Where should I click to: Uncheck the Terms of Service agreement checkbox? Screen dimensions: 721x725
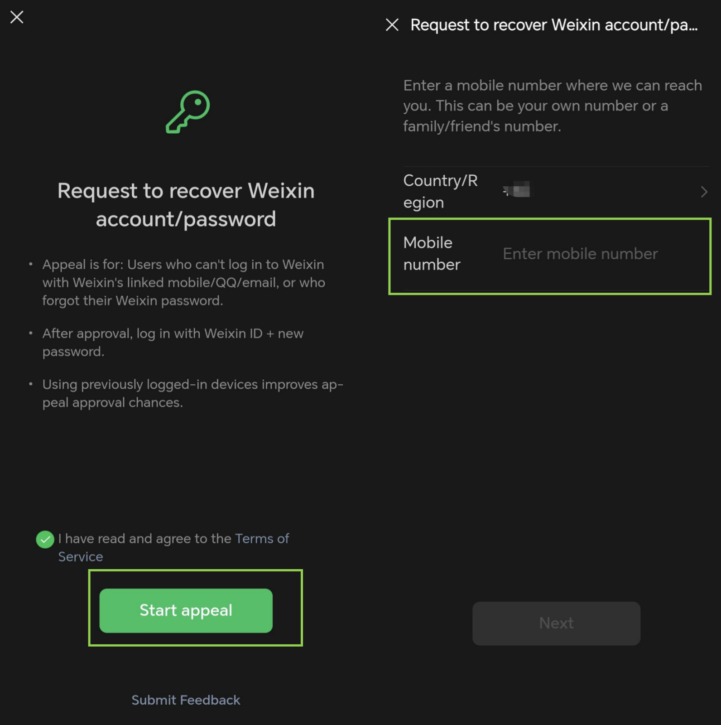point(45,539)
